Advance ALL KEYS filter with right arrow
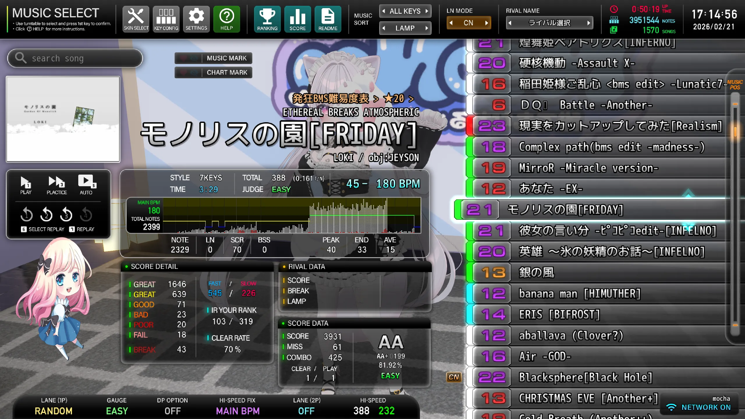The image size is (745, 419). (x=427, y=11)
